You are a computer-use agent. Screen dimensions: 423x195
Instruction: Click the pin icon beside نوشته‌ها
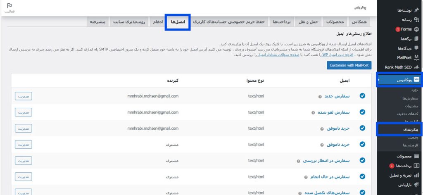pos(416,10)
